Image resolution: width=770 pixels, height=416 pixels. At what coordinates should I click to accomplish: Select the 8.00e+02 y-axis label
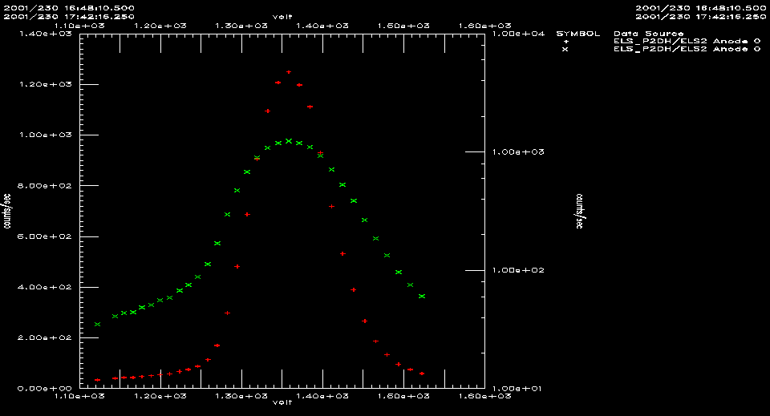click(45, 186)
